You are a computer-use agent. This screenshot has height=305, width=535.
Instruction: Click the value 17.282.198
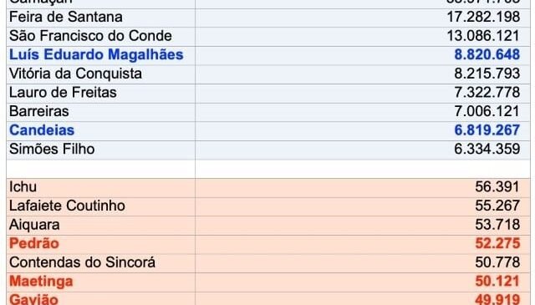coord(483,17)
